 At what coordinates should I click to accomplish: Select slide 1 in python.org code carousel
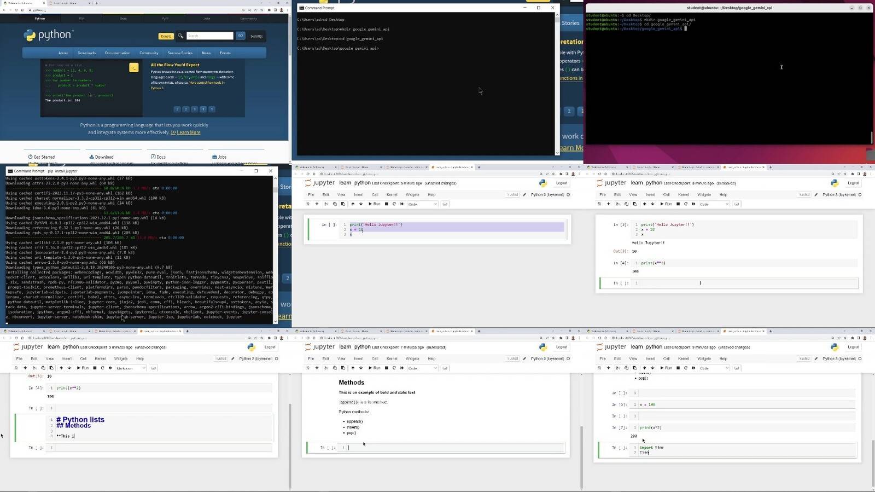(177, 109)
